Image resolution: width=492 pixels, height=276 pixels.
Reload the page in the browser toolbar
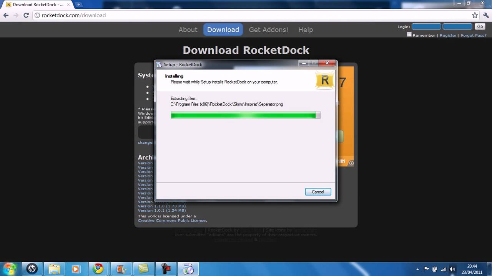click(x=26, y=15)
